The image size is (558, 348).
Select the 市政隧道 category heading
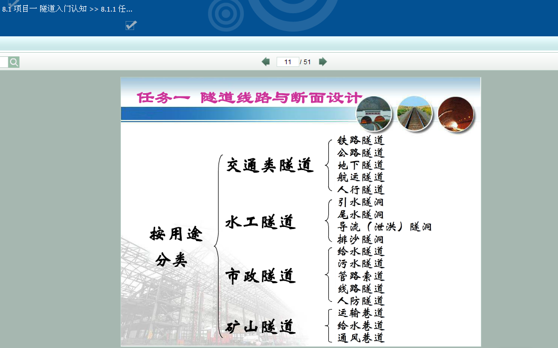click(260, 276)
